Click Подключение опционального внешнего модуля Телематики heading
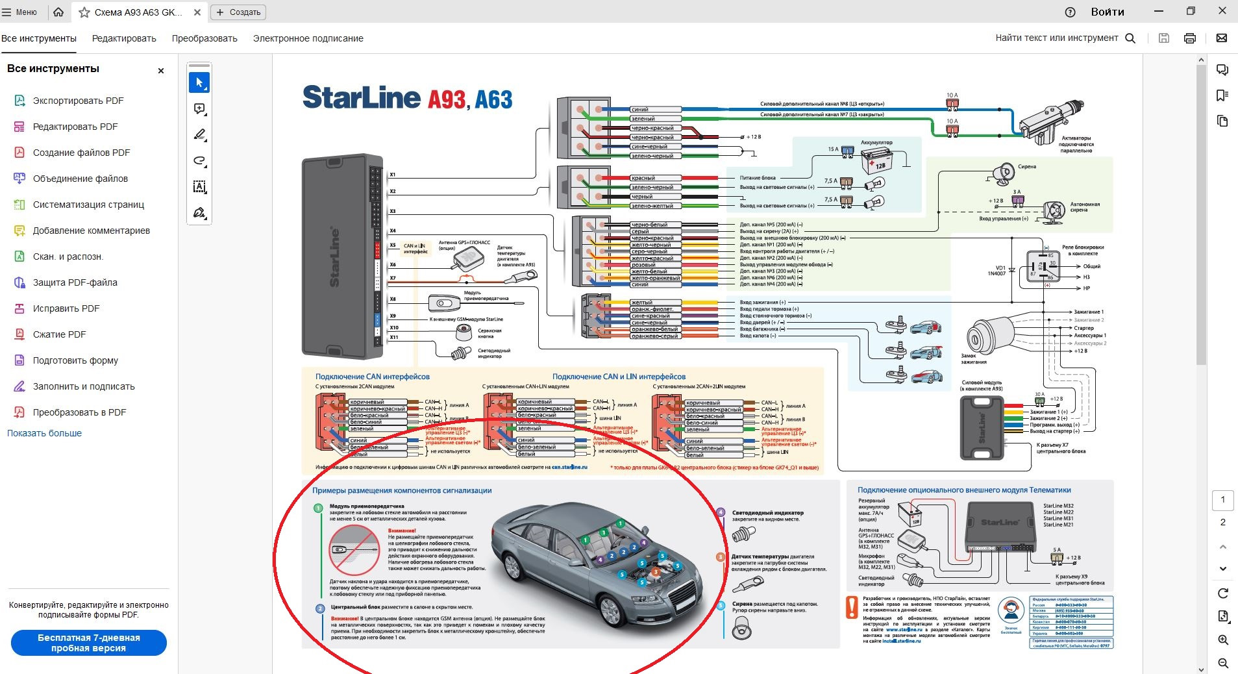Screen dimensions: 1238x674 point(964,490)
